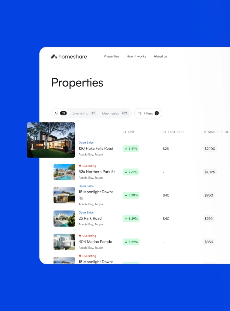Click the green up arrow in the 8.41% badge
This screenshot has width=230, height=311.
tap(125, 149)
